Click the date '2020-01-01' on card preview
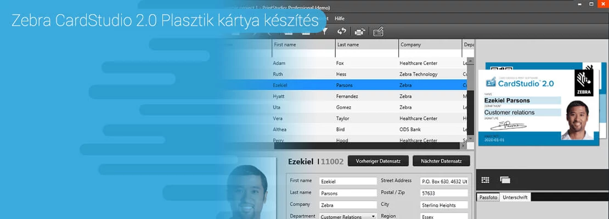Viewport: 609px width, 219px height. (x=493, y=141)
